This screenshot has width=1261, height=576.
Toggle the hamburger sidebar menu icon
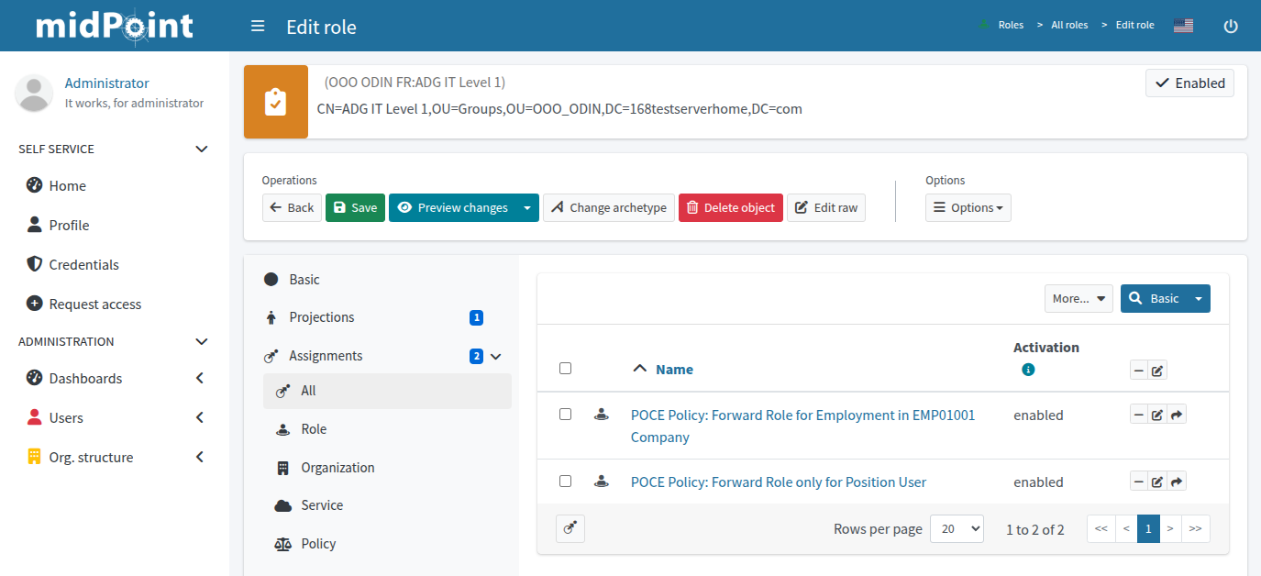click(258, 27)
